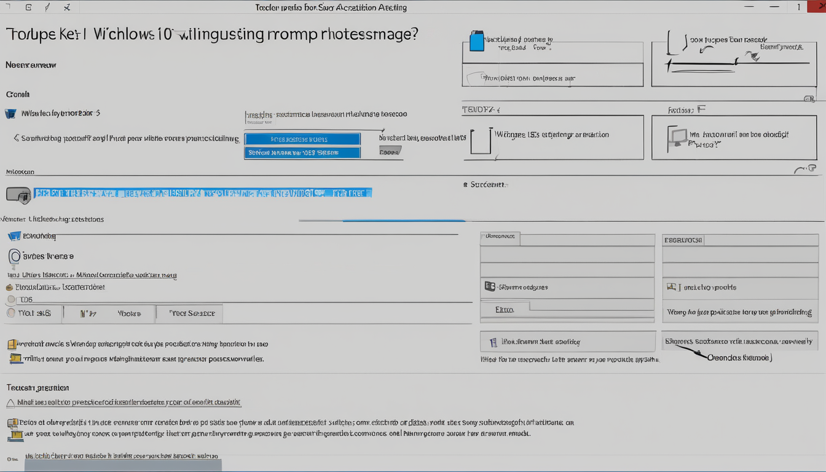Viewport: 826px width, 472px height.
Task: Open the 'Ttoor Seazce' tab
Action: (189, 313)
